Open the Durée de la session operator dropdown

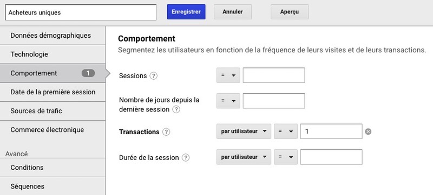(286, 157)
